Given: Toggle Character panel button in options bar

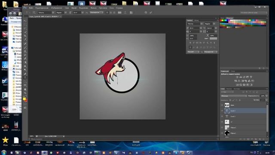Looking at the screenshot, I should tap(131, 12).
